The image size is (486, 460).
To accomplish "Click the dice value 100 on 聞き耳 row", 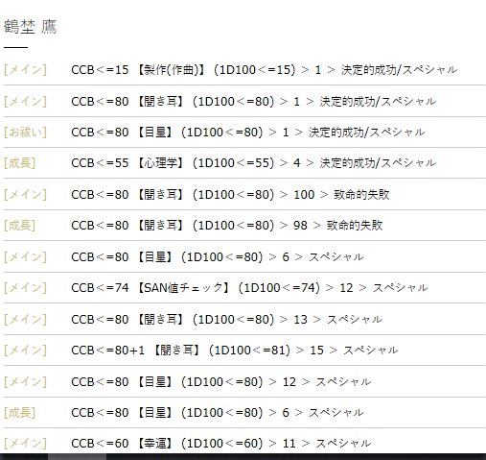I will (x=304, y=195).
